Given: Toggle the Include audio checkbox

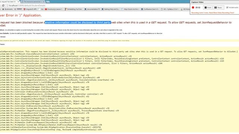Looking at the screenshot, I should [227, 7].
